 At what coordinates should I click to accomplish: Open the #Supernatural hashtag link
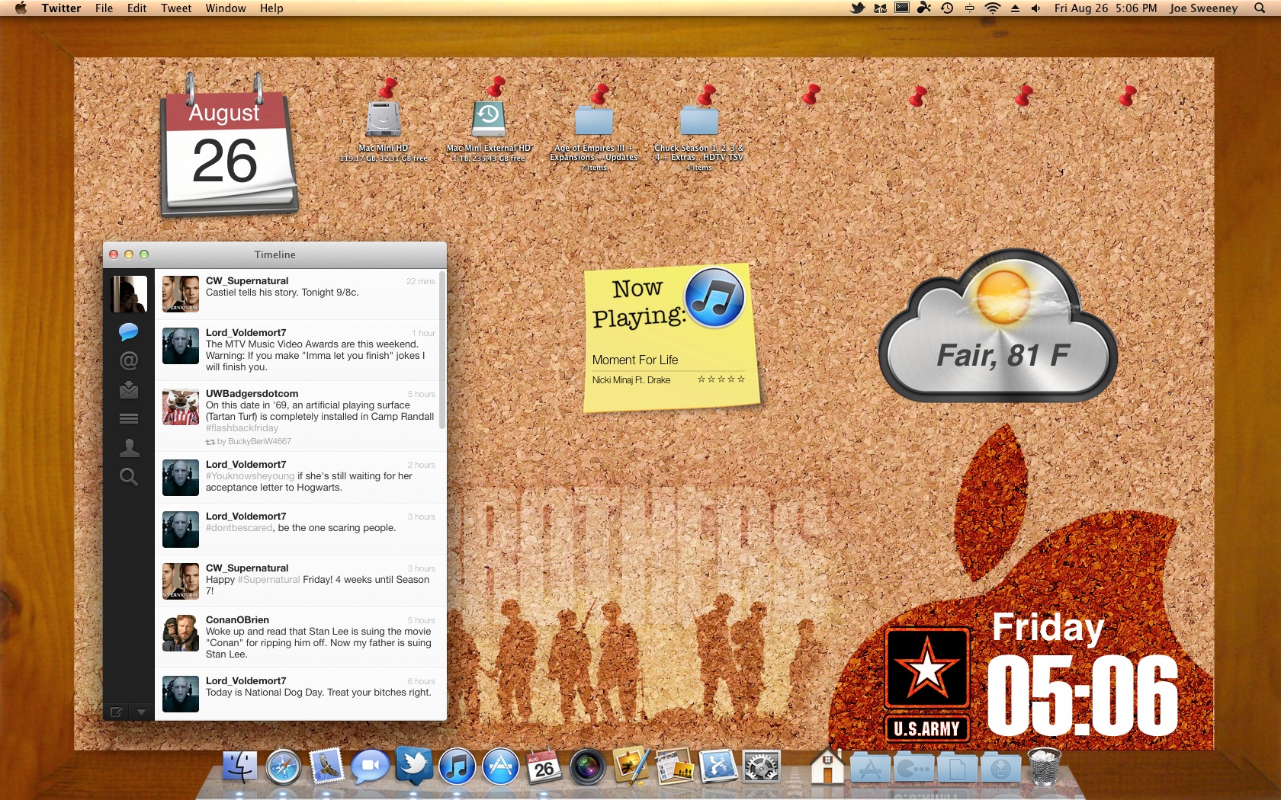click(268, 580)
